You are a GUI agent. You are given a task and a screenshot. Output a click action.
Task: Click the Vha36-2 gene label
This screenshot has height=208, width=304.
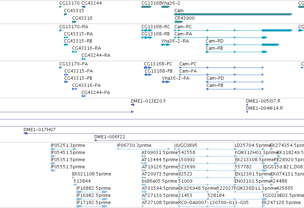171,3
